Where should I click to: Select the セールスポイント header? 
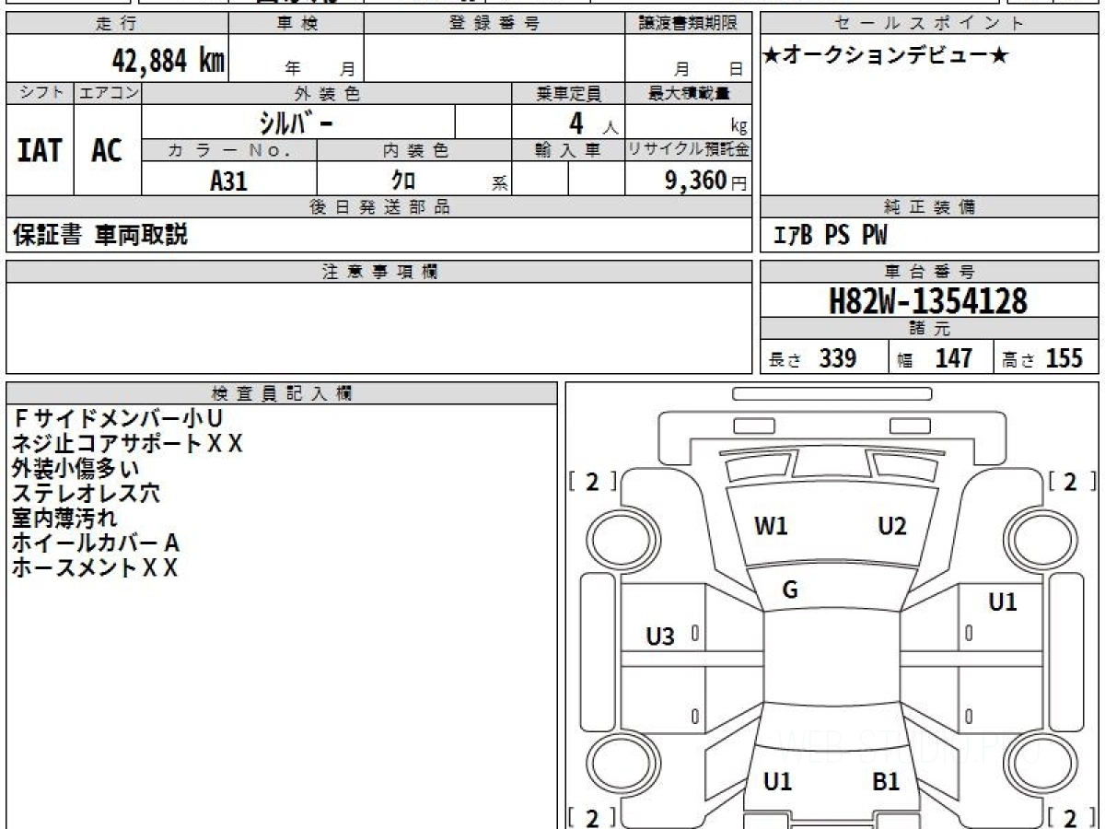coord(929,24)
